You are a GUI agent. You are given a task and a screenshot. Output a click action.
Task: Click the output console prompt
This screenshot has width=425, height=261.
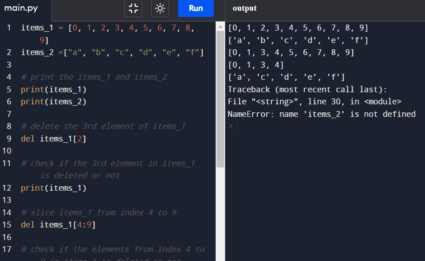pos(230,126)
